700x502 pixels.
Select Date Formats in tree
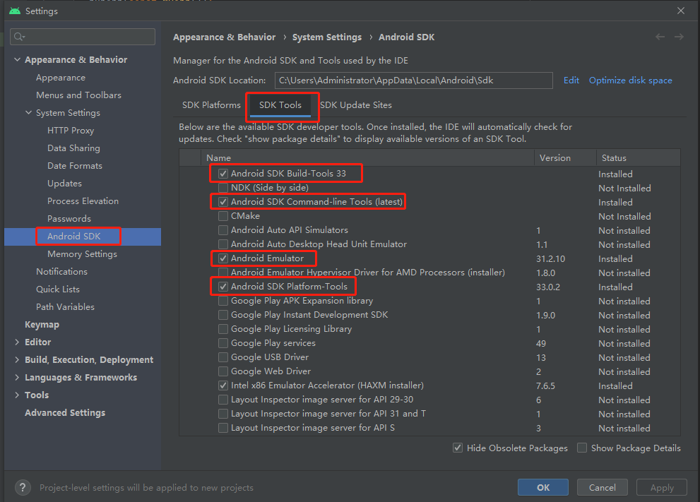(x=75, y=165)
